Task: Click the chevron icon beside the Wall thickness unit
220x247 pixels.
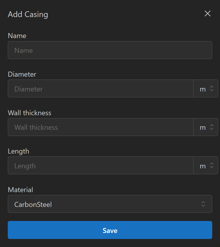Action: (211, 127)
